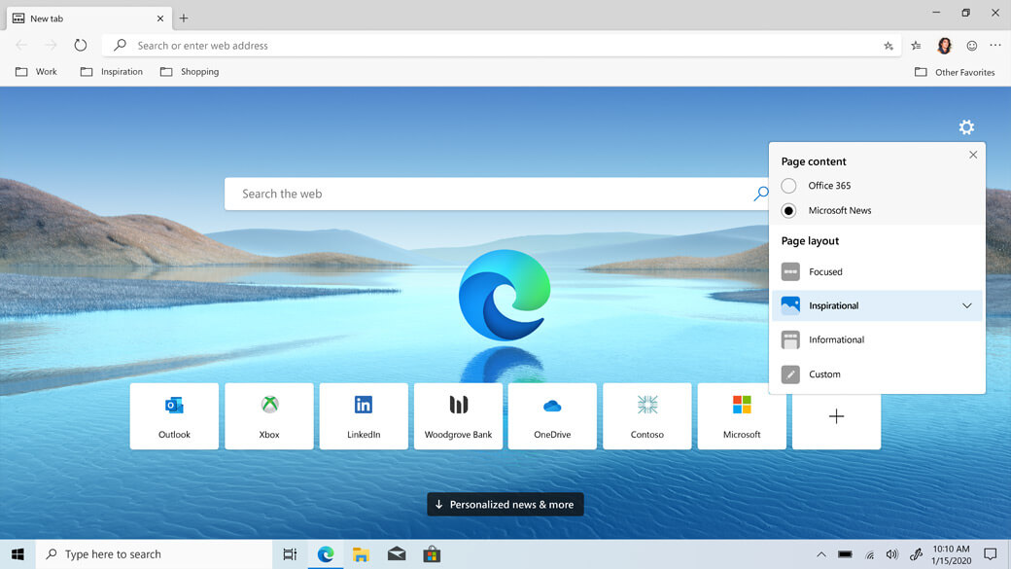Open Personalized news & more
The height and width of the screenshot is (569, 1011).
tap(505, 504)
